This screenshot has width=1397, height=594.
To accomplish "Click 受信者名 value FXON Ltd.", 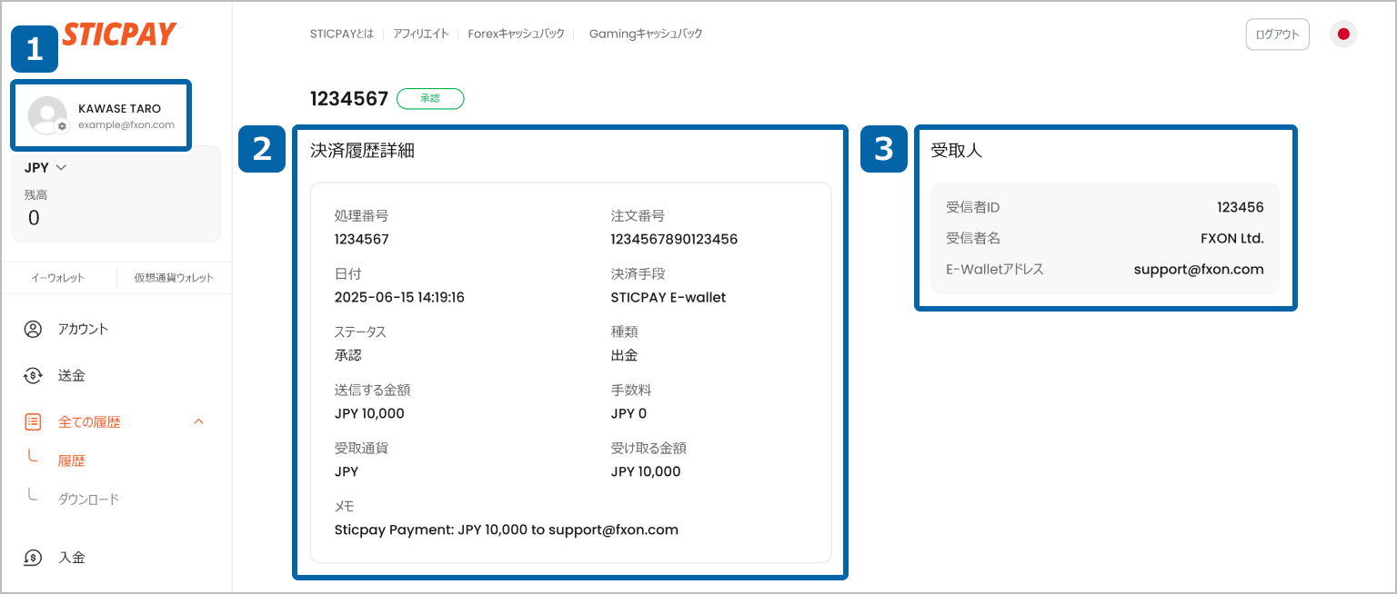I will [1232, 239].
